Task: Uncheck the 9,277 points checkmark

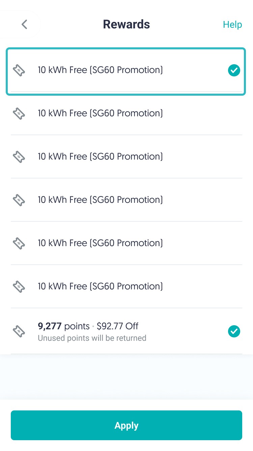Action: click(234, 331)
